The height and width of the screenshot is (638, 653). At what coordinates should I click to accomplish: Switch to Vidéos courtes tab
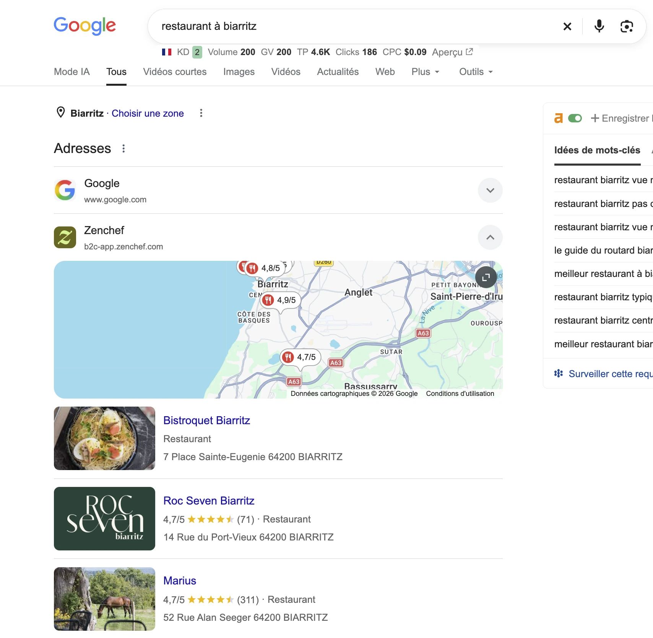[x=175, y=72]
